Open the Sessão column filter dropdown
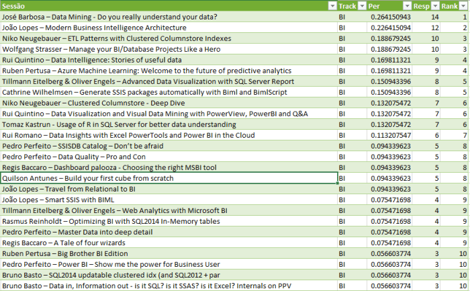This screenshot has height=291, width=470. [332, 6]
